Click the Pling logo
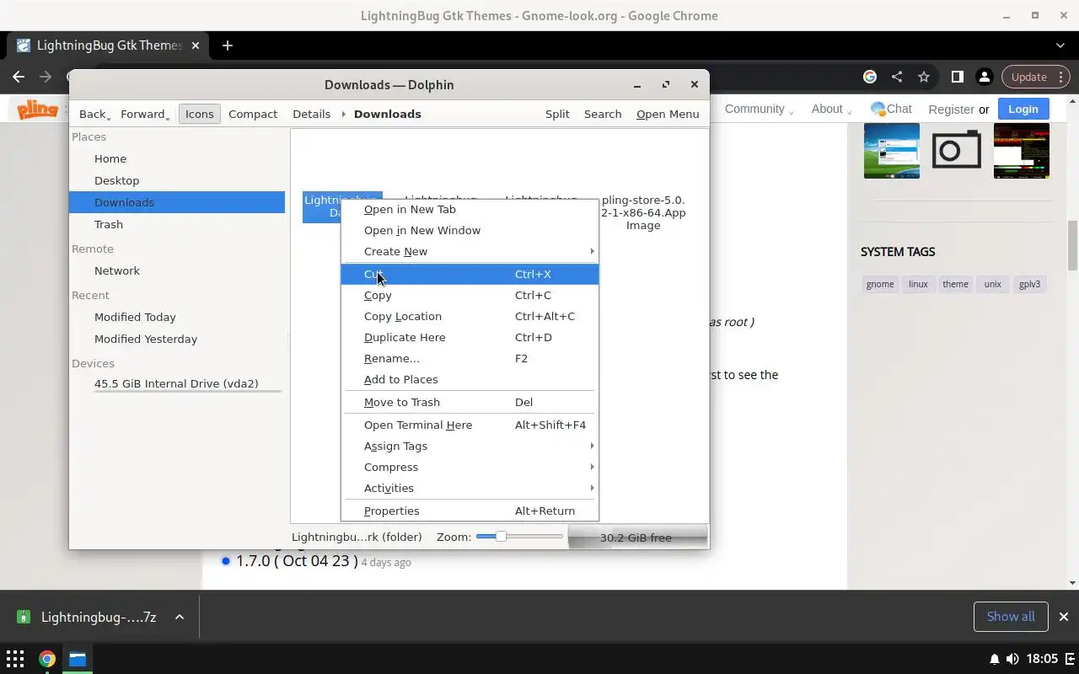This screenshot has height=674, width=1079. pyautogui.click(x=38, y=109)
